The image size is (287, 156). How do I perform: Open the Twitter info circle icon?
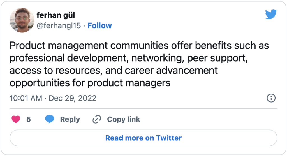[271, 98]
